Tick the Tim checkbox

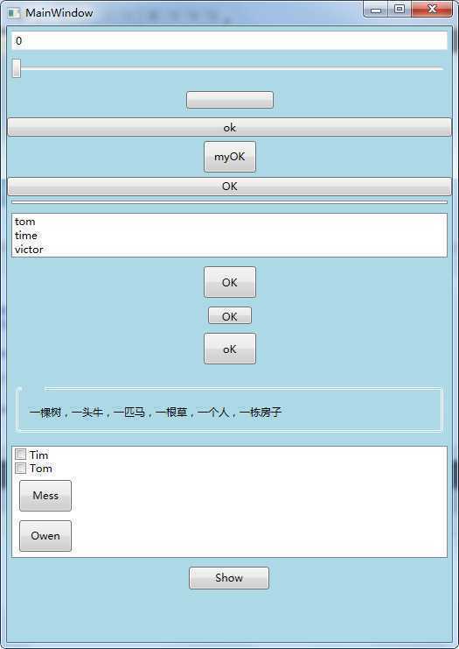point(20,454)
